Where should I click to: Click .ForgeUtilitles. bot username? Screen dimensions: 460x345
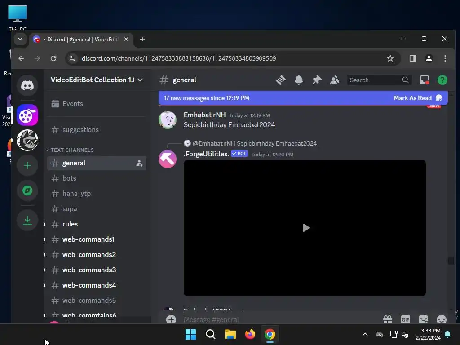(x=206, y=154)
